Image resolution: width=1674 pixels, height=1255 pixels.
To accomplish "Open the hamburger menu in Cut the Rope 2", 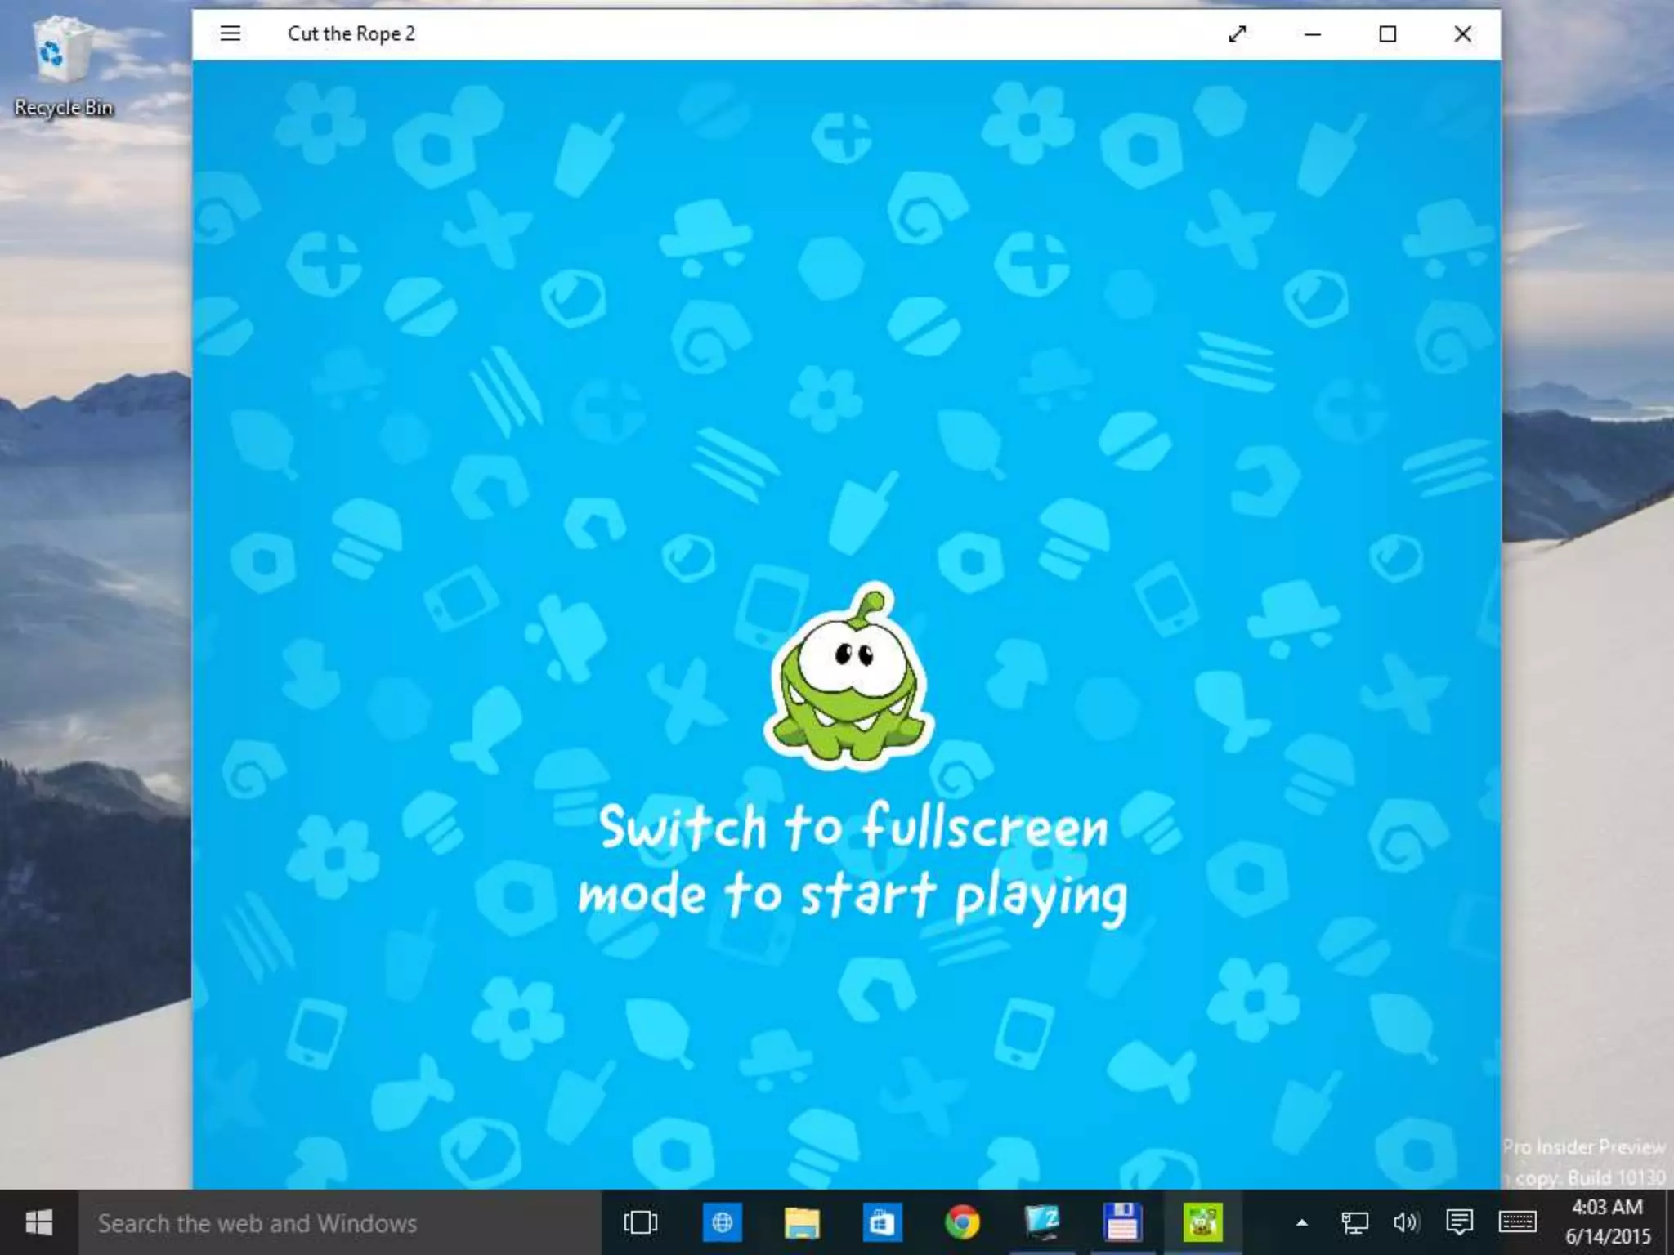I will coord(231,33).
